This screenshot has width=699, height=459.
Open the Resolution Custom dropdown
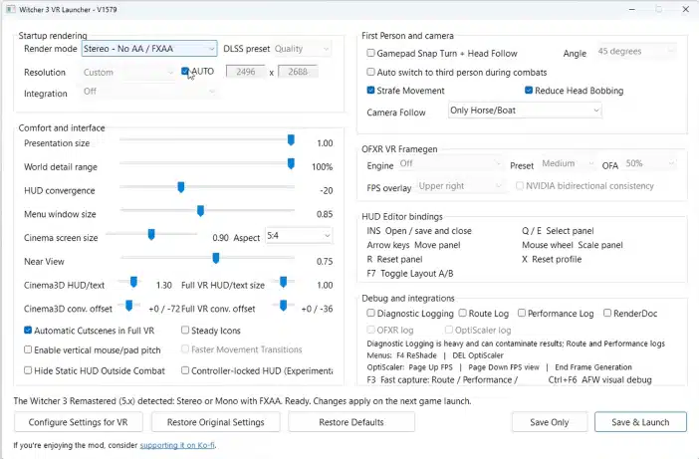[x=127, y=73]
